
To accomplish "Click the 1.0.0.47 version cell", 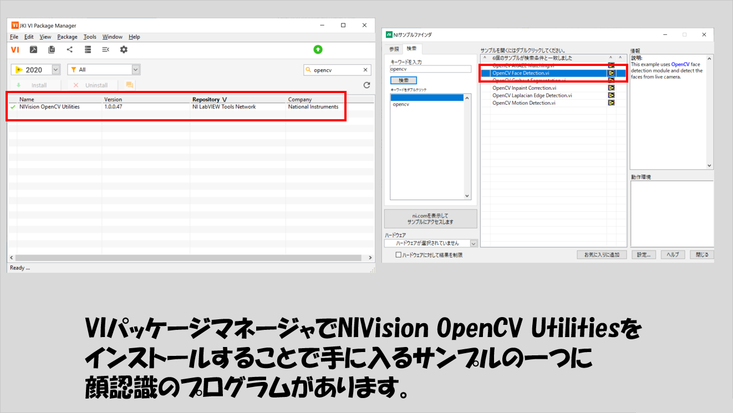I will click(x=113, y=106).
